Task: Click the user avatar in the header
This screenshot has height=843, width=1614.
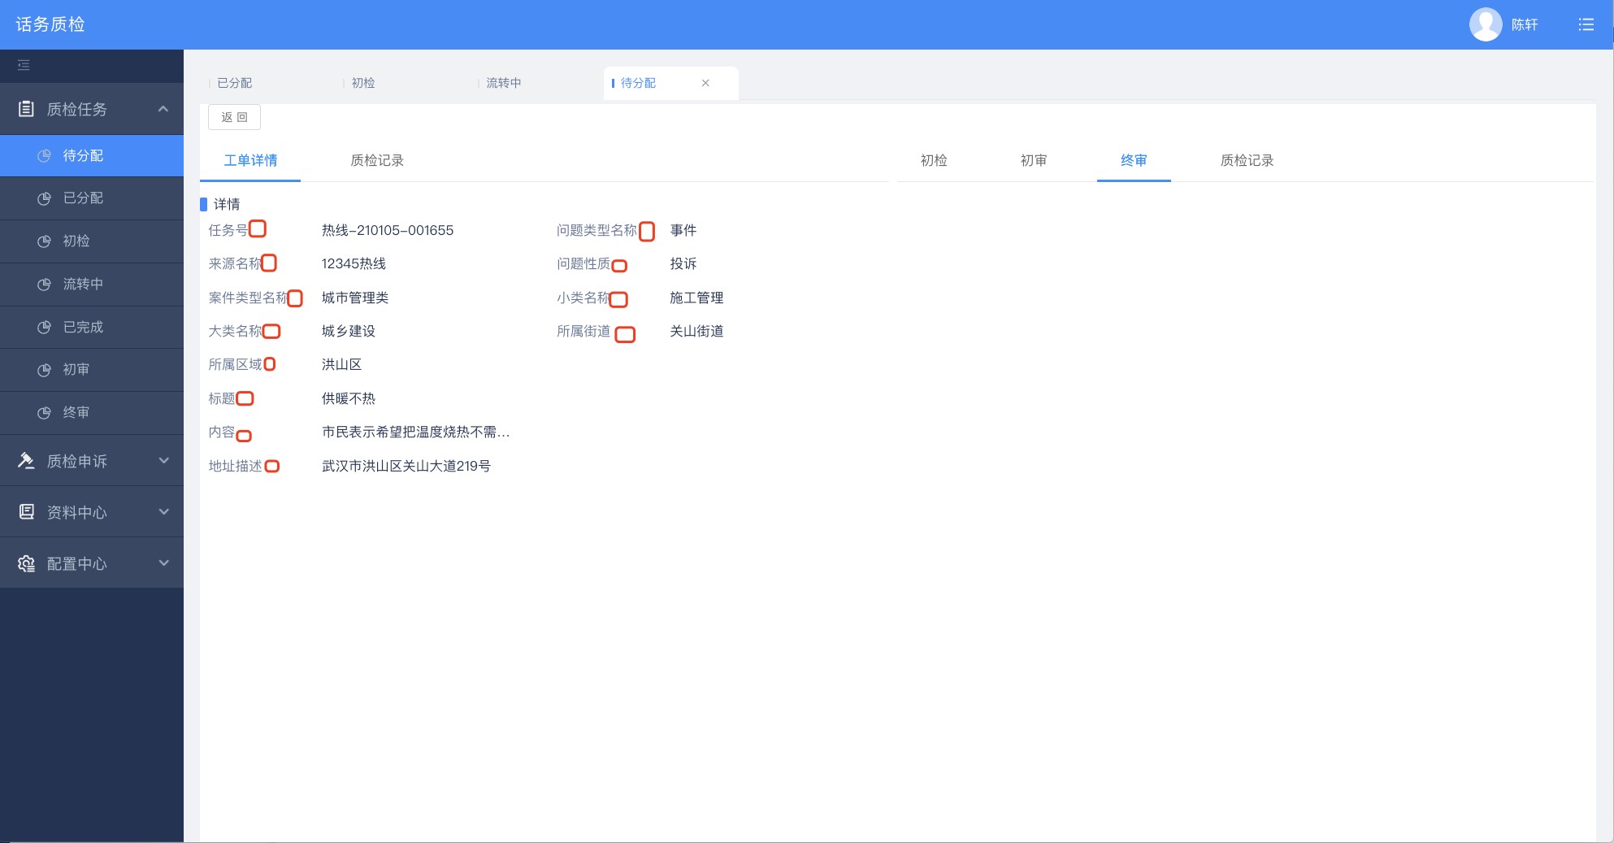Action: (x=1486, y=24)
